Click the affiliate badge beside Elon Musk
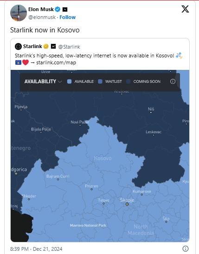The width and height of the screenshot is (199, 254). pyautogui.click(x=65, y=10)
